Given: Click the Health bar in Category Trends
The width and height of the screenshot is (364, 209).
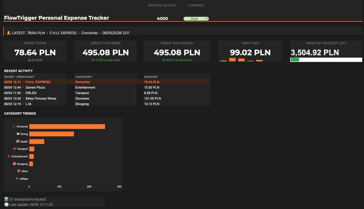Looking at the screenshot, I should pos(37,142).
